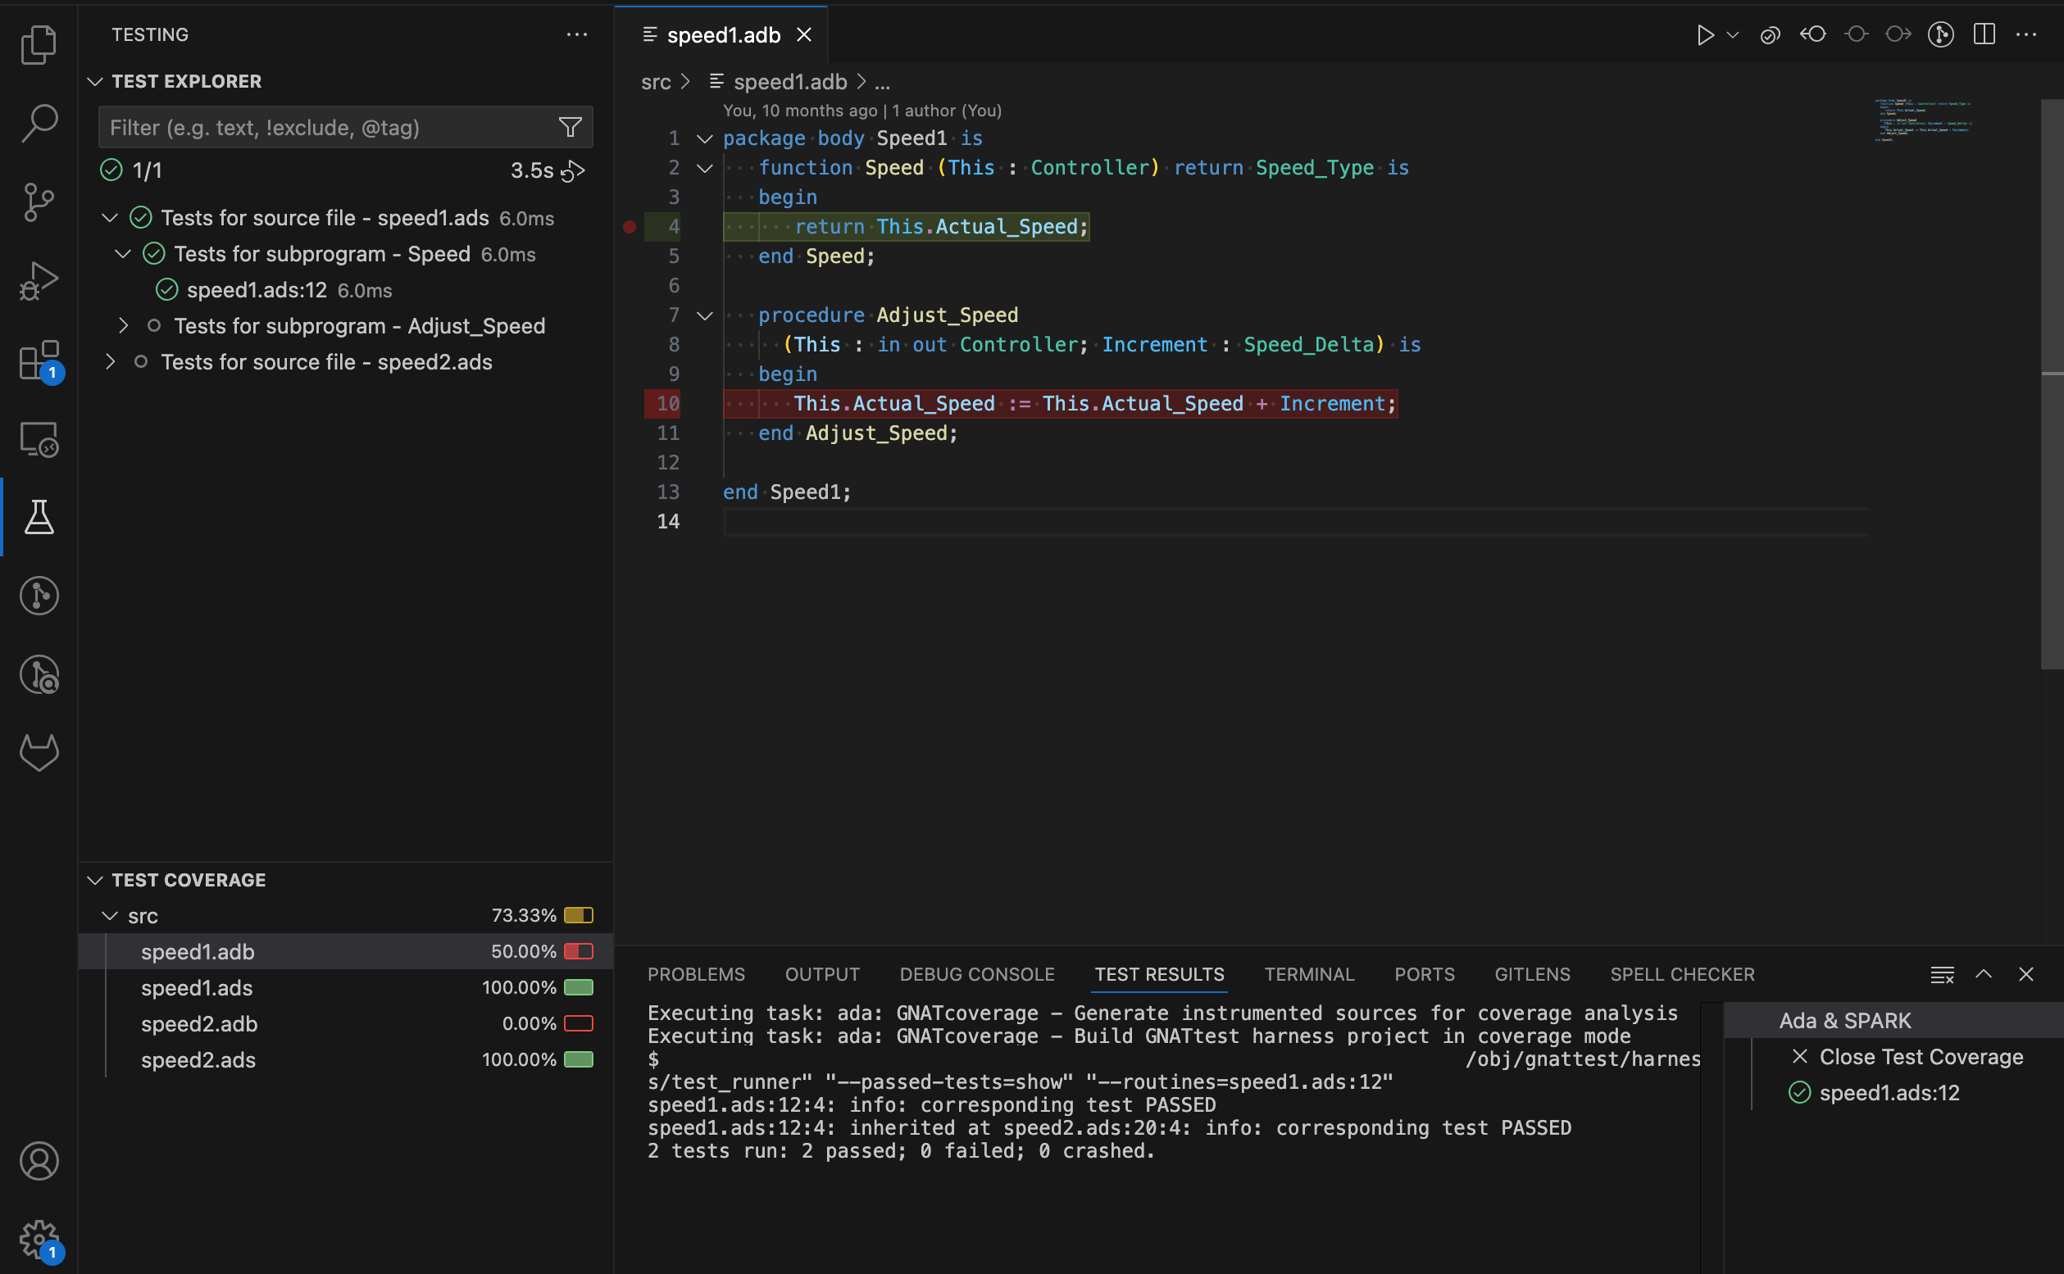Open the Explorer view in activity bar
The width and height of the screenshot is (2064, 1274).
point(39,43)
